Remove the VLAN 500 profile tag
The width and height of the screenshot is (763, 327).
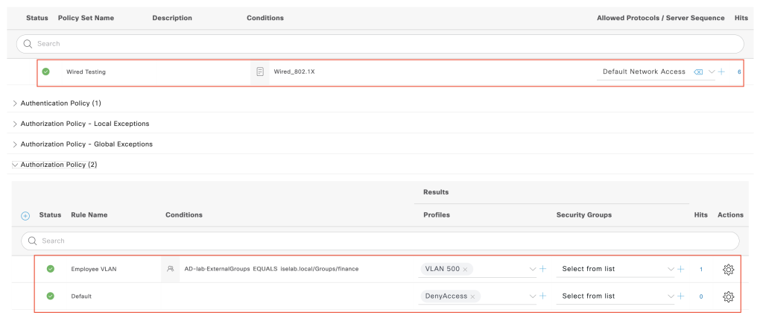point(465,269)
